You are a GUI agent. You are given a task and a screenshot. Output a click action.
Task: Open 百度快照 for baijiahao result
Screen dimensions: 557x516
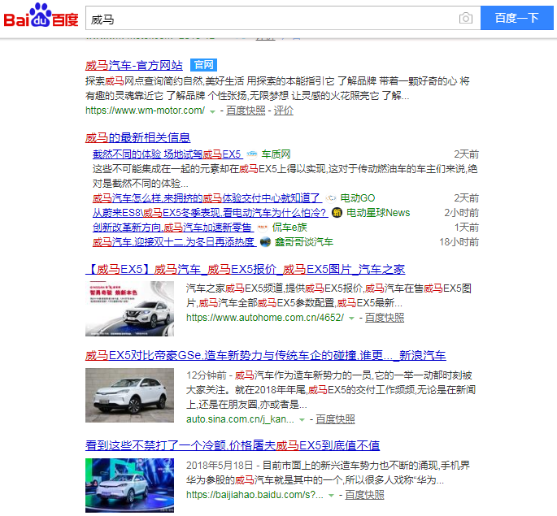coord(364,495)
